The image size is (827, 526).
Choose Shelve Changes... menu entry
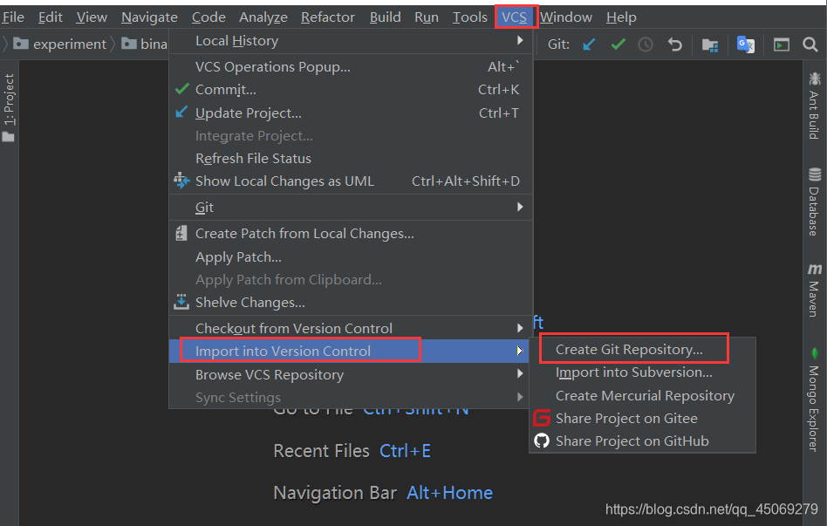click(x=351, y=303)
